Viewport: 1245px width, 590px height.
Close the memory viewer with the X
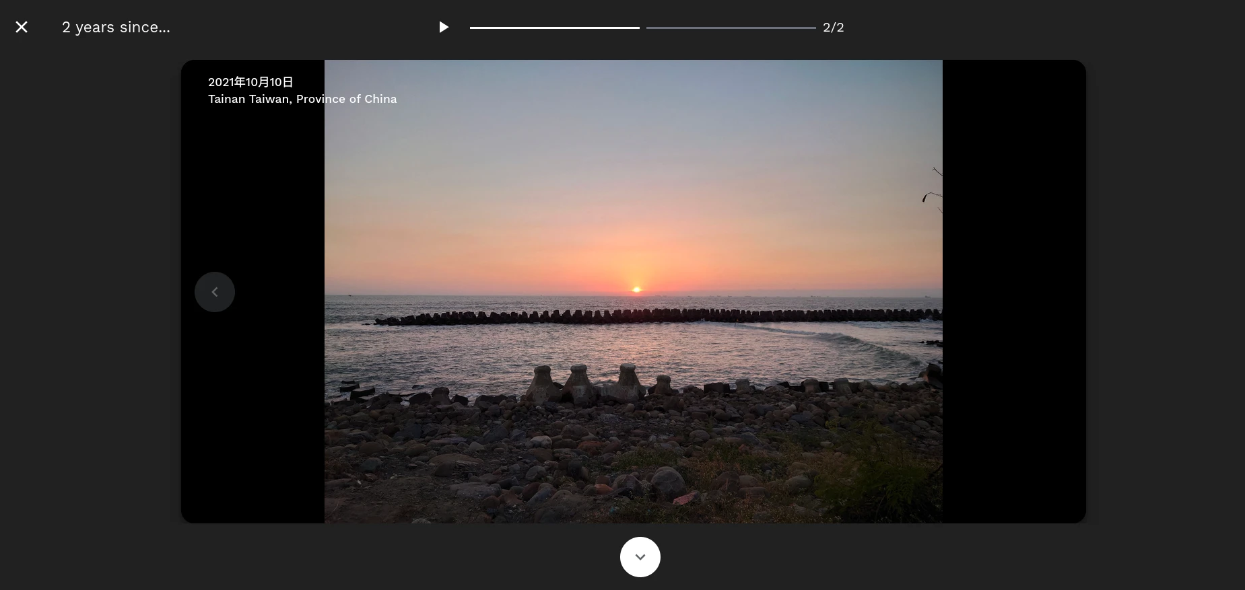22,27
